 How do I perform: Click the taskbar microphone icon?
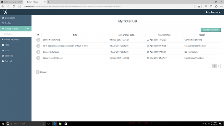[x=43, y=124]
